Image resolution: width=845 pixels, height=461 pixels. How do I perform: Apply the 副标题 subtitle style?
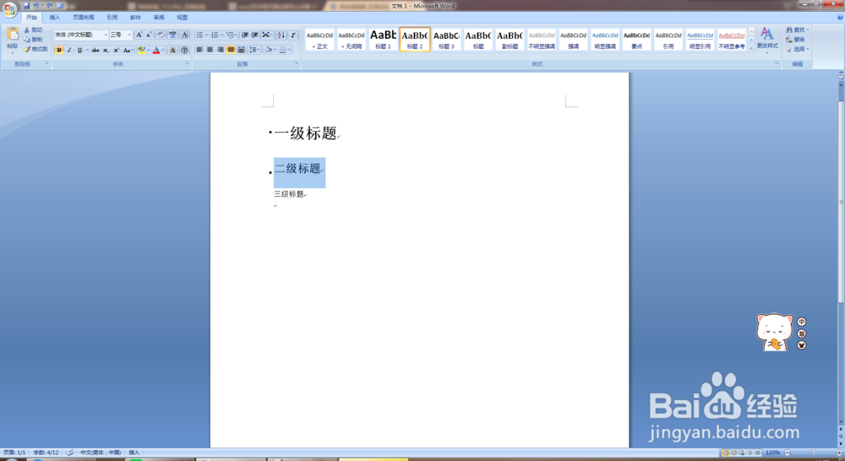click(510, 40)
